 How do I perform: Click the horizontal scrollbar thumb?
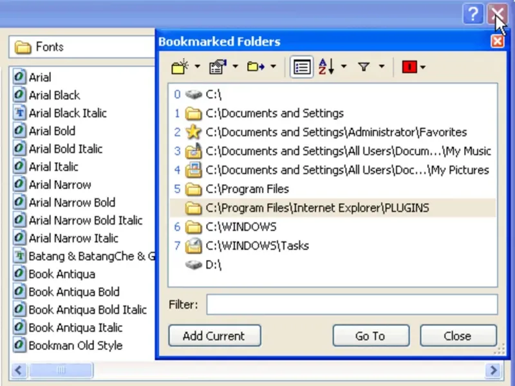pos(61,371)
